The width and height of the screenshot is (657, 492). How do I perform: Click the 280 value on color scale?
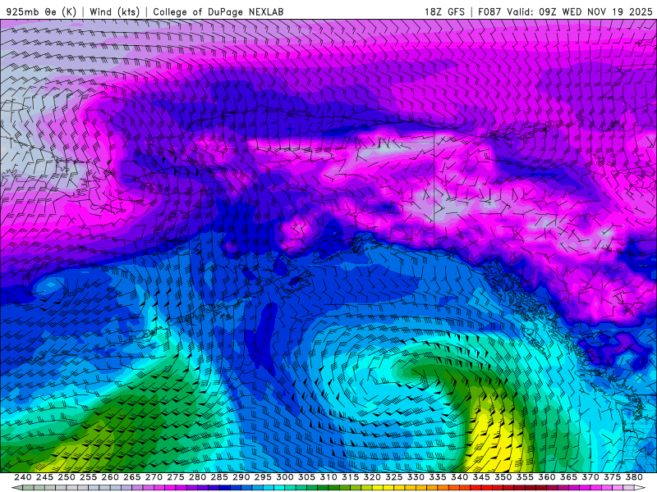click(x=197, y=477)
